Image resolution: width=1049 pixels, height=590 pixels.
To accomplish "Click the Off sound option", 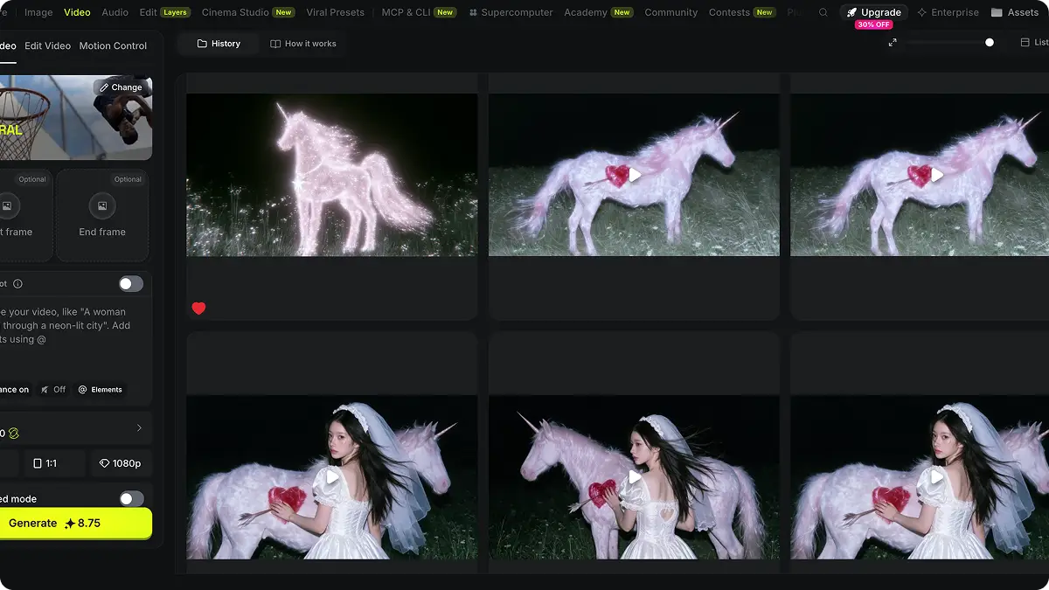I will (x=53, y=390).
